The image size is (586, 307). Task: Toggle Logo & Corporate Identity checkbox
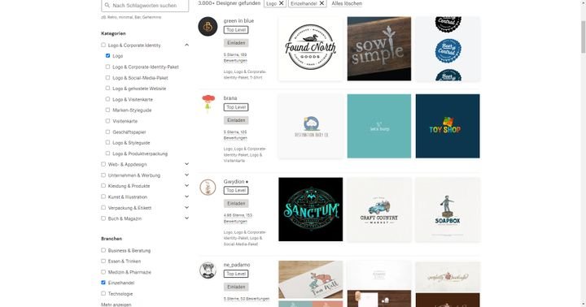pyautogui.click(x=103, y=45)
